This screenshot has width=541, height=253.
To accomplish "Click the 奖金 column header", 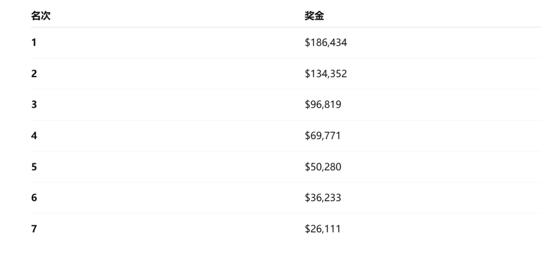I will coord(314,16).
